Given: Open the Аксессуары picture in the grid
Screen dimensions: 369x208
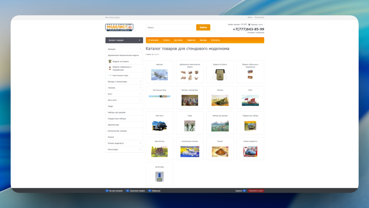Looking at the screenshot, I should click(159, 177).
